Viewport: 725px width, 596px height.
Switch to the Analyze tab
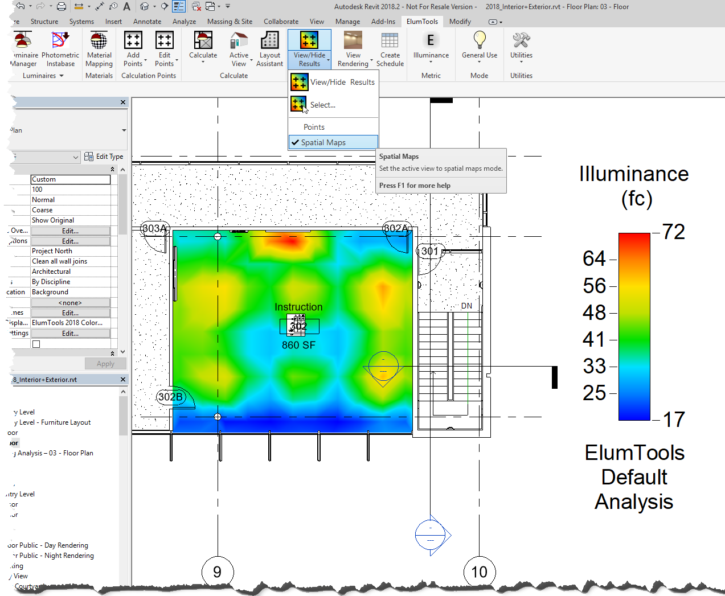click(x=184, y=22)
